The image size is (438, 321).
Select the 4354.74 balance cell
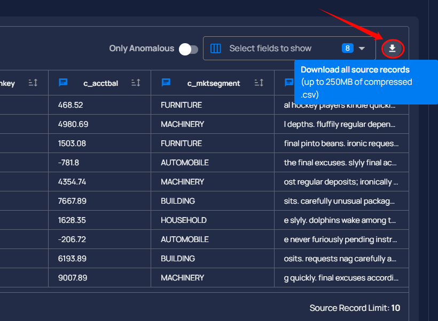(99, 182)
